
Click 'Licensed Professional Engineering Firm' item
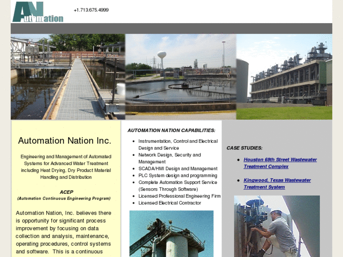pos(179,196)
